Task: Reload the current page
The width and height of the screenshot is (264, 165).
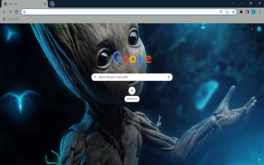Action: pos(16,12)
